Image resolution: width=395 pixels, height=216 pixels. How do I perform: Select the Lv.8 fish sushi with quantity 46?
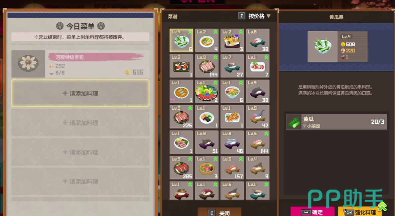[232, 142]
